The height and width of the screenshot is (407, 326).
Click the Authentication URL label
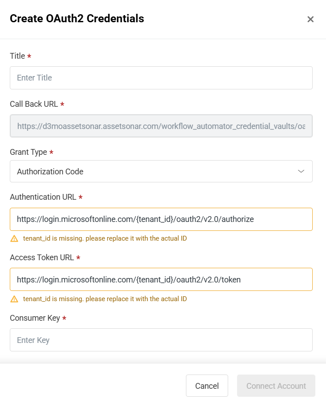point(43,197)
